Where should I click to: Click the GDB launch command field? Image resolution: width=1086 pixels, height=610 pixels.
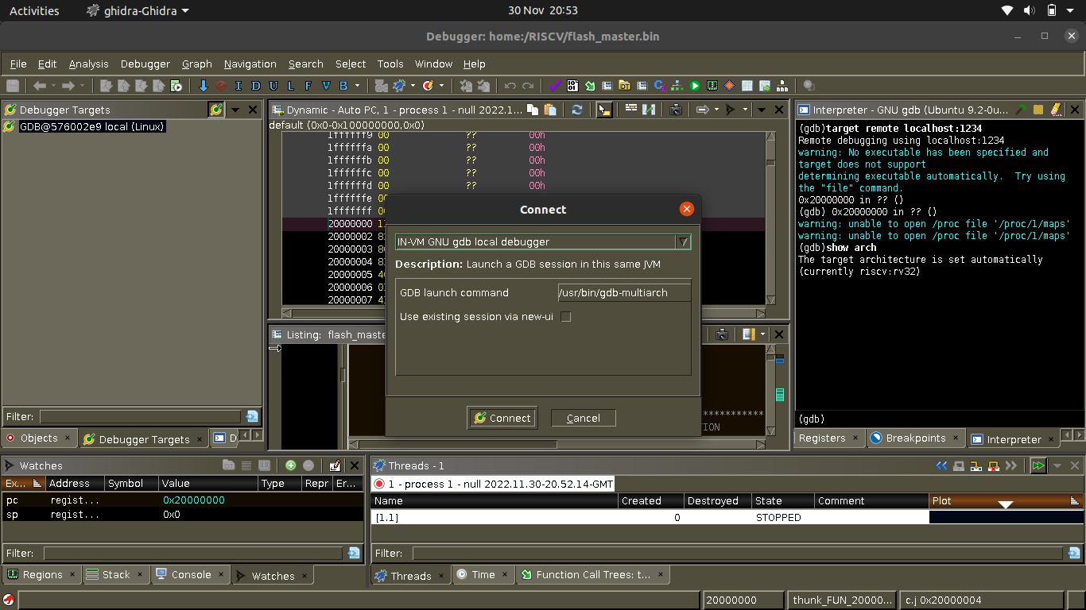click(x=624, y=292)
